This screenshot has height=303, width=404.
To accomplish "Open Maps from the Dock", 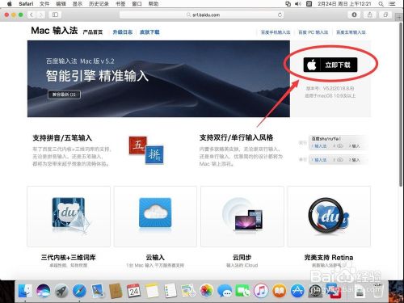I will (188, 291).
